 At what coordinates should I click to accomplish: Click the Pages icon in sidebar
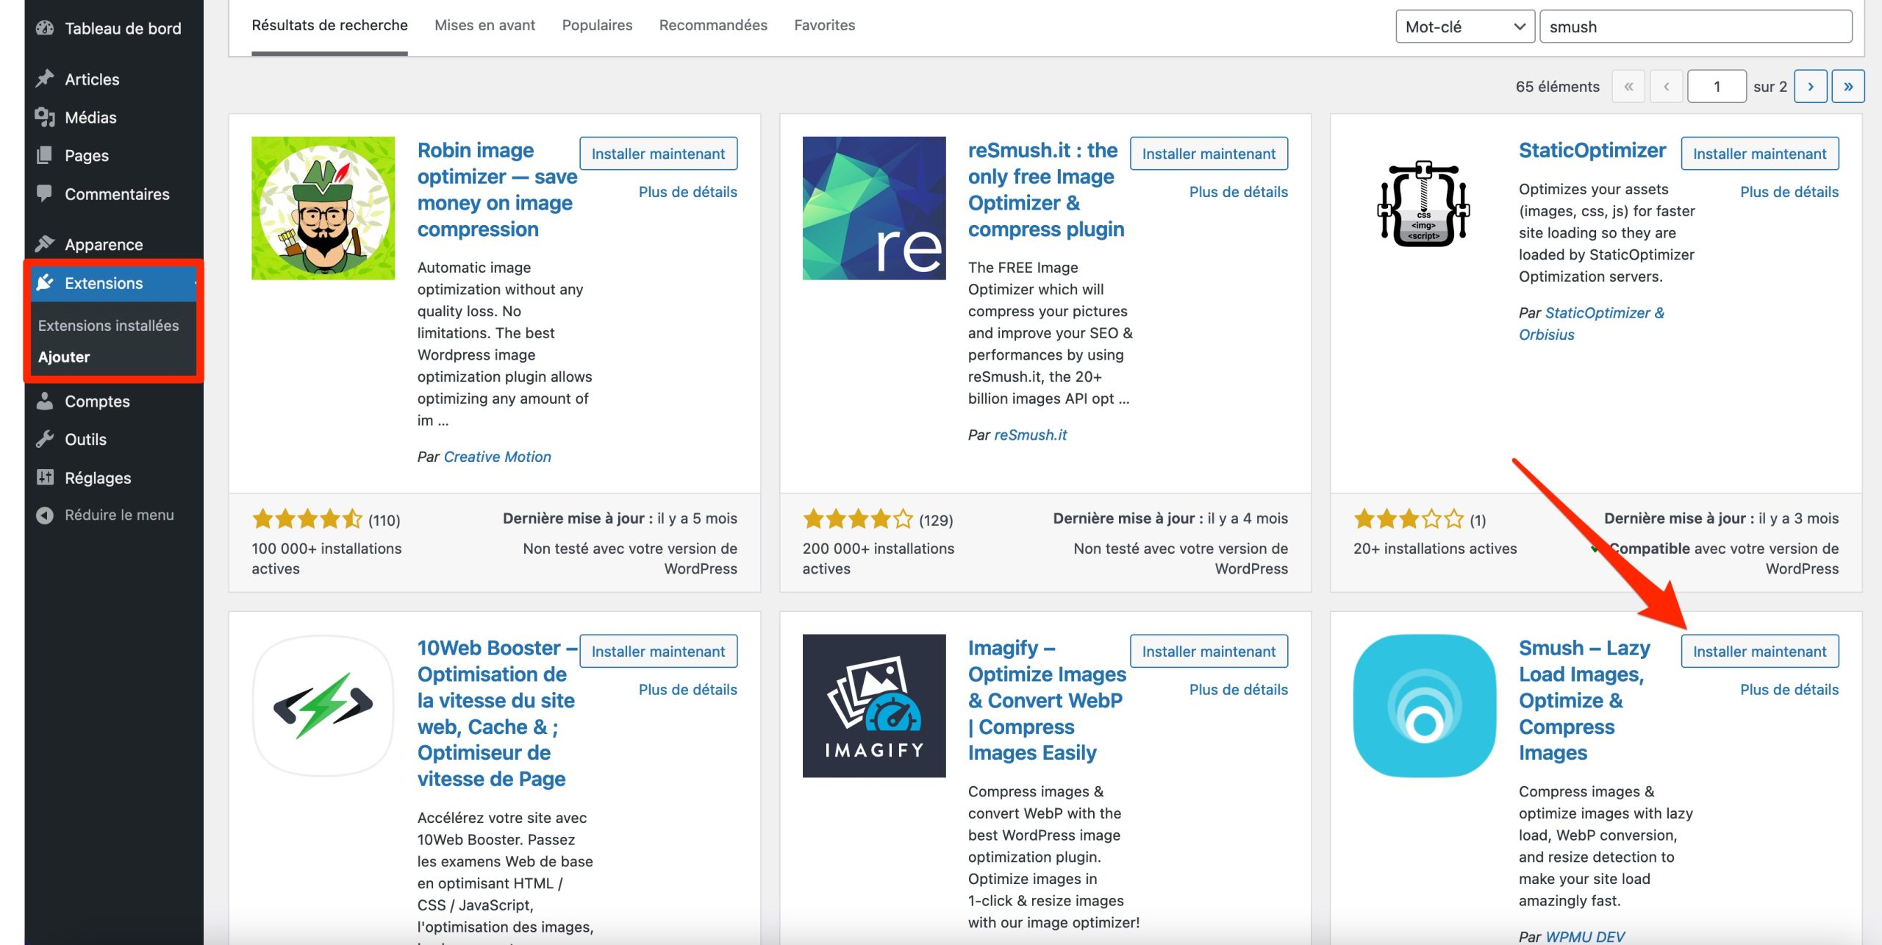click(45, 155)
